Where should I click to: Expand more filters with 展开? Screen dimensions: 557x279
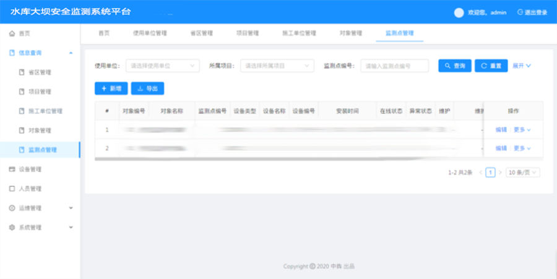point(522,66)
